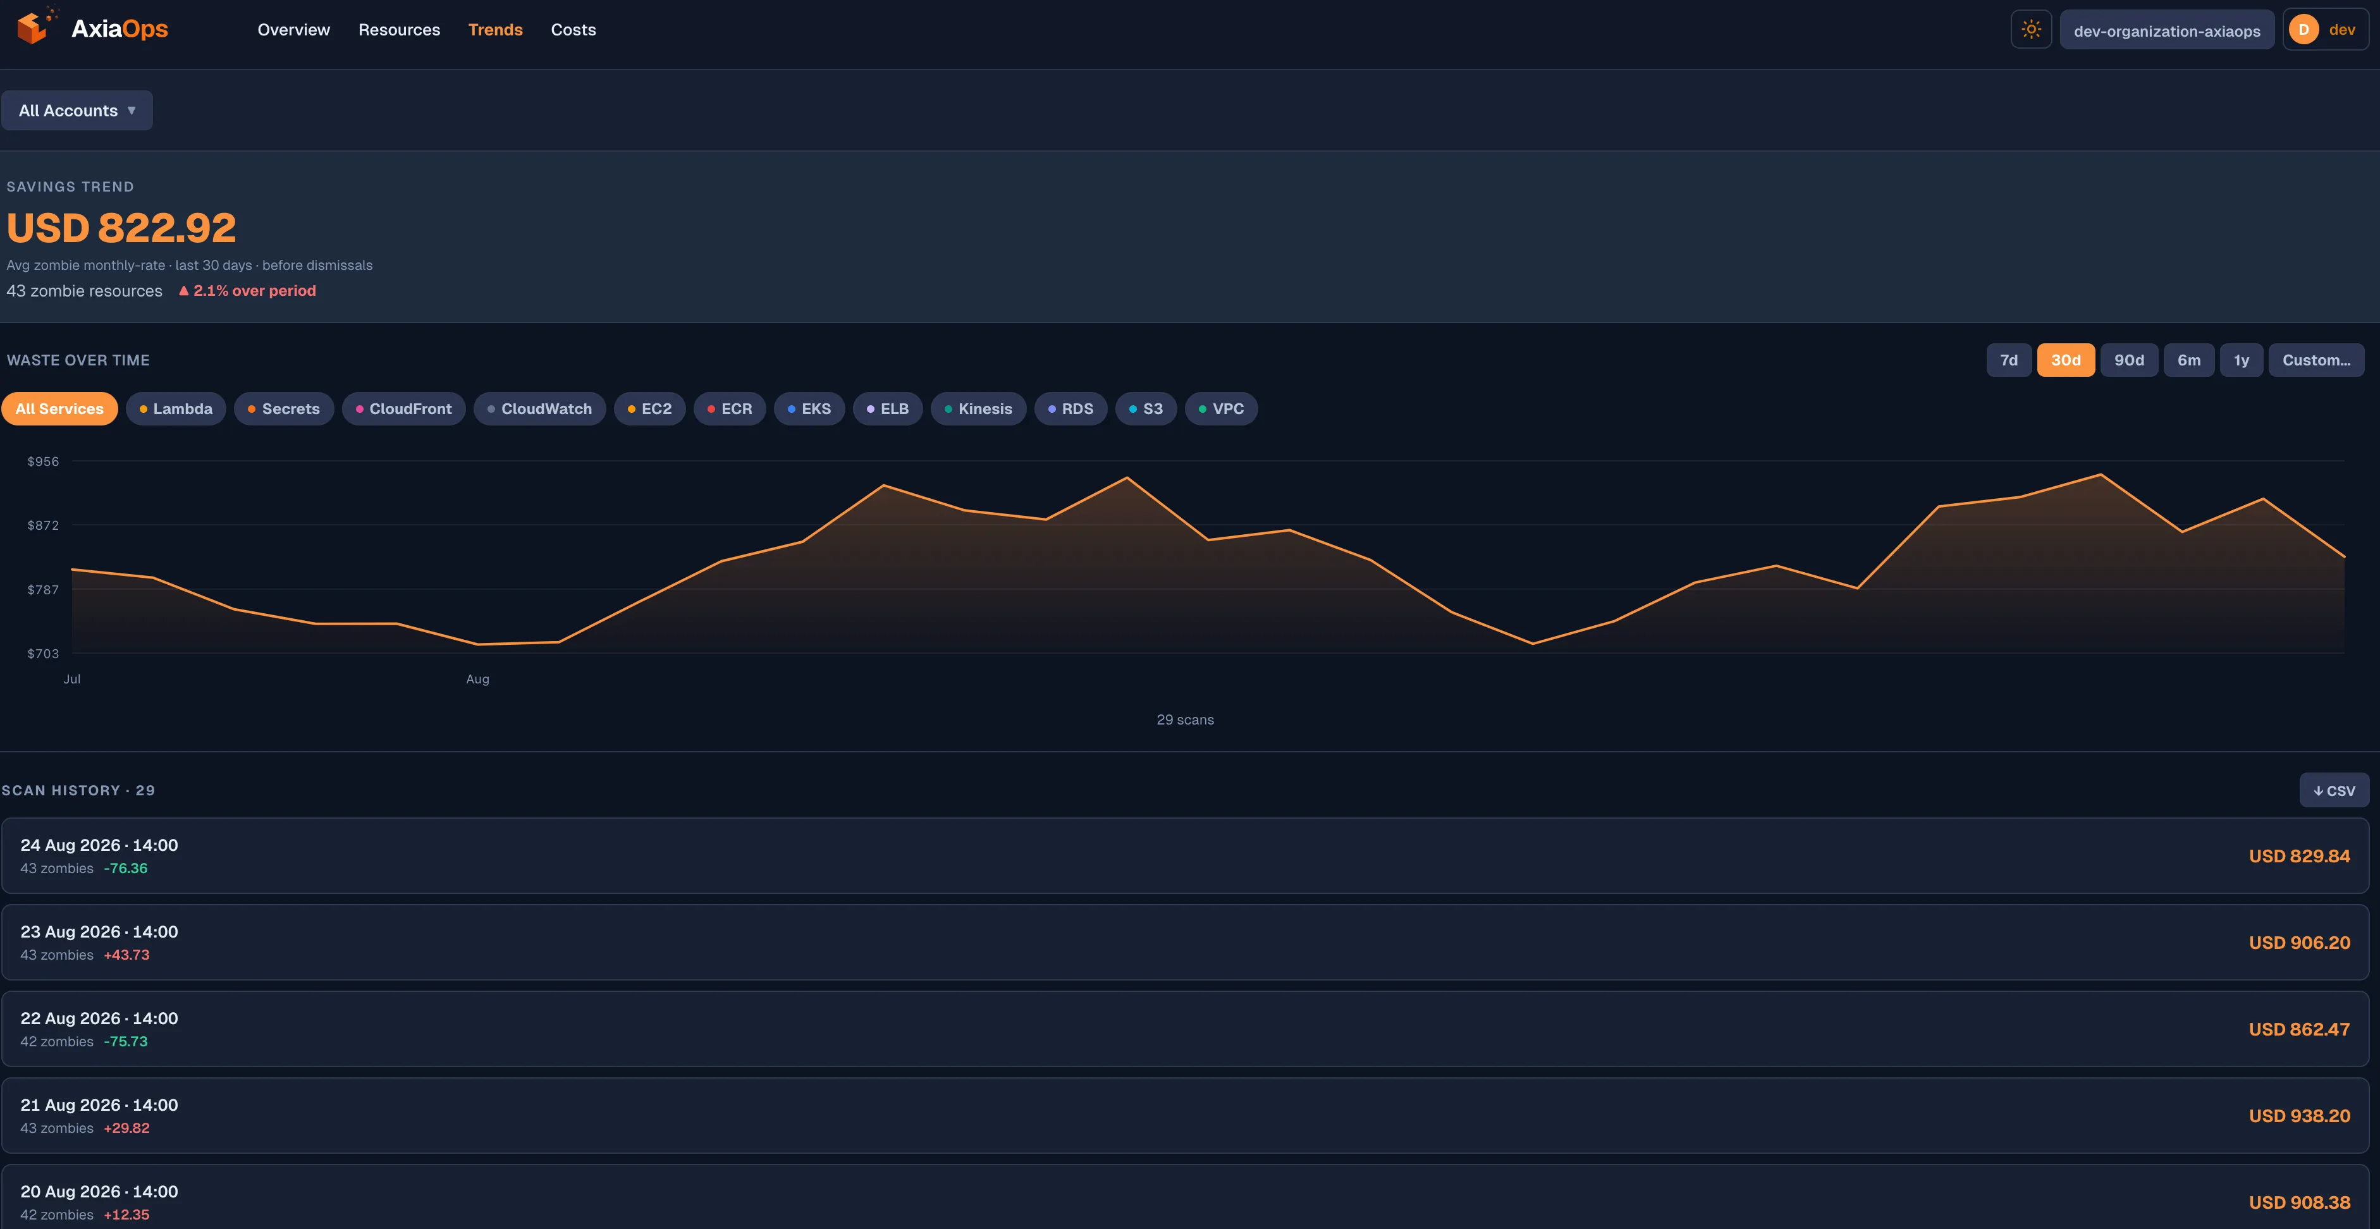Click the +43.73 change value
Image resolution: width=2380 pixels, height=1229 pixels.
pos(126,955)
